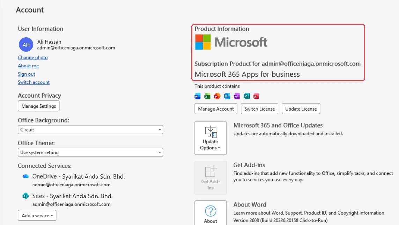Expand the Add a service menu
Image resolution: width=399 pixels, height=225 pixels.
(37, 215)
